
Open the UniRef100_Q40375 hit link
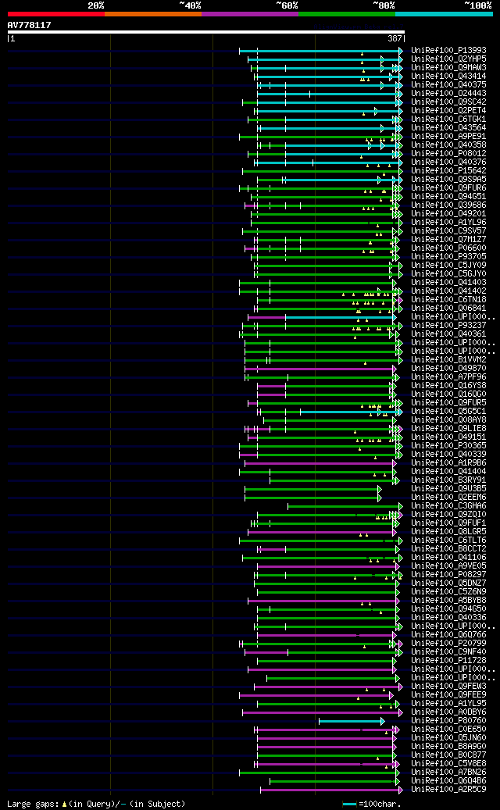point(449,84)
